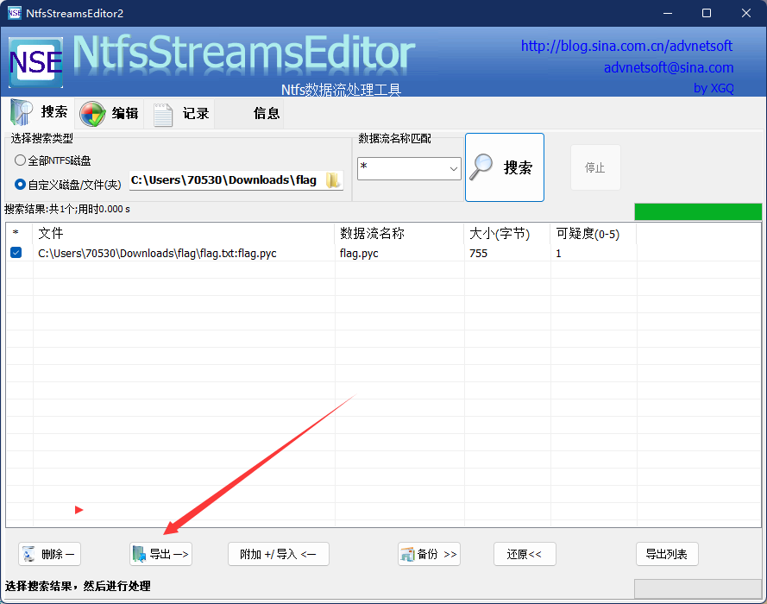
Task: Click the disabled 停止 button
Action: coord(594,167)
